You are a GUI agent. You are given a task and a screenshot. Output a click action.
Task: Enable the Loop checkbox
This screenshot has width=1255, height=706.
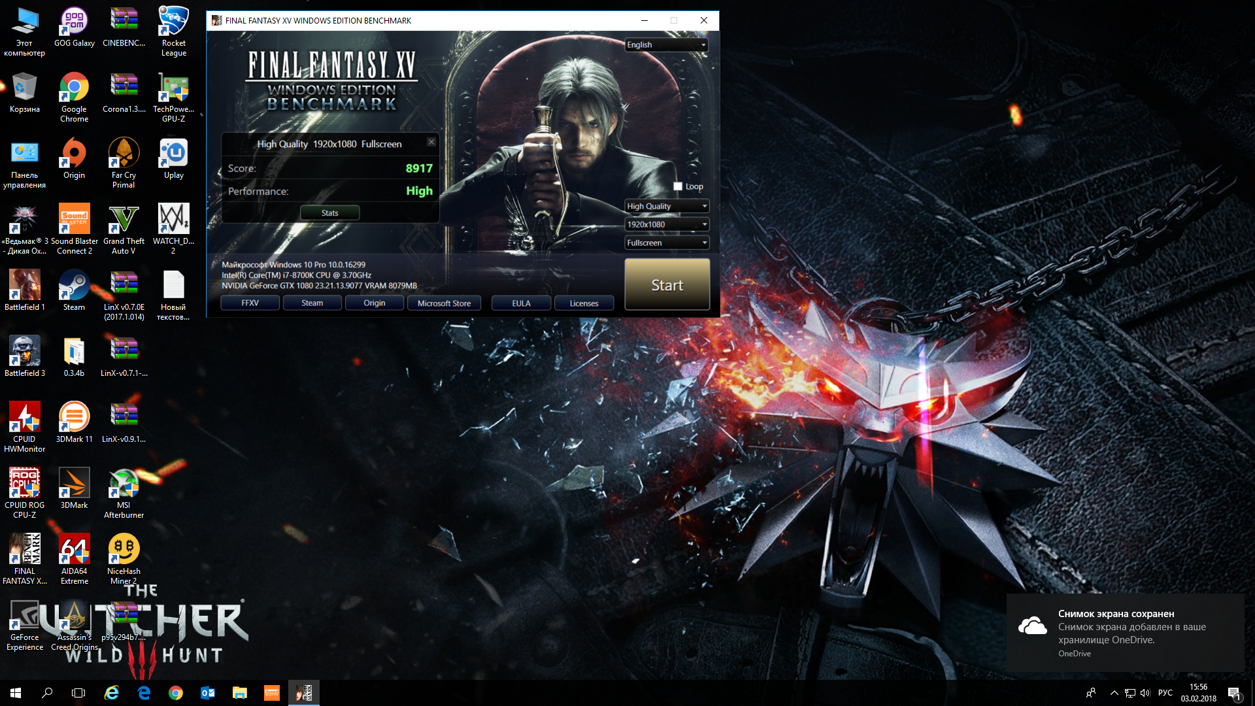[x=678, y=186]
